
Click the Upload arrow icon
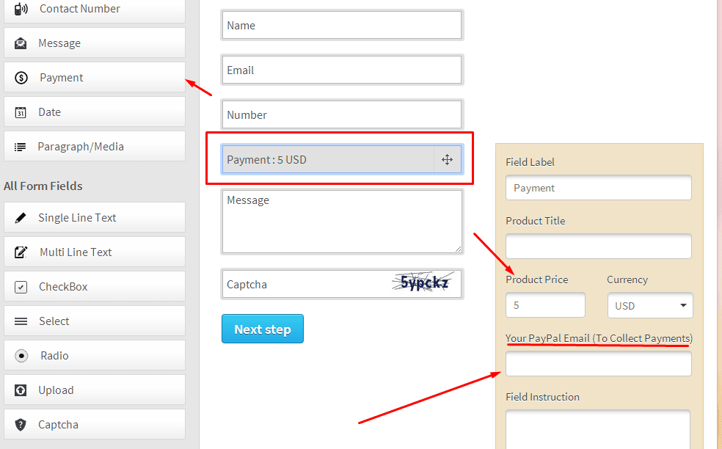click(x=21, y=390)
